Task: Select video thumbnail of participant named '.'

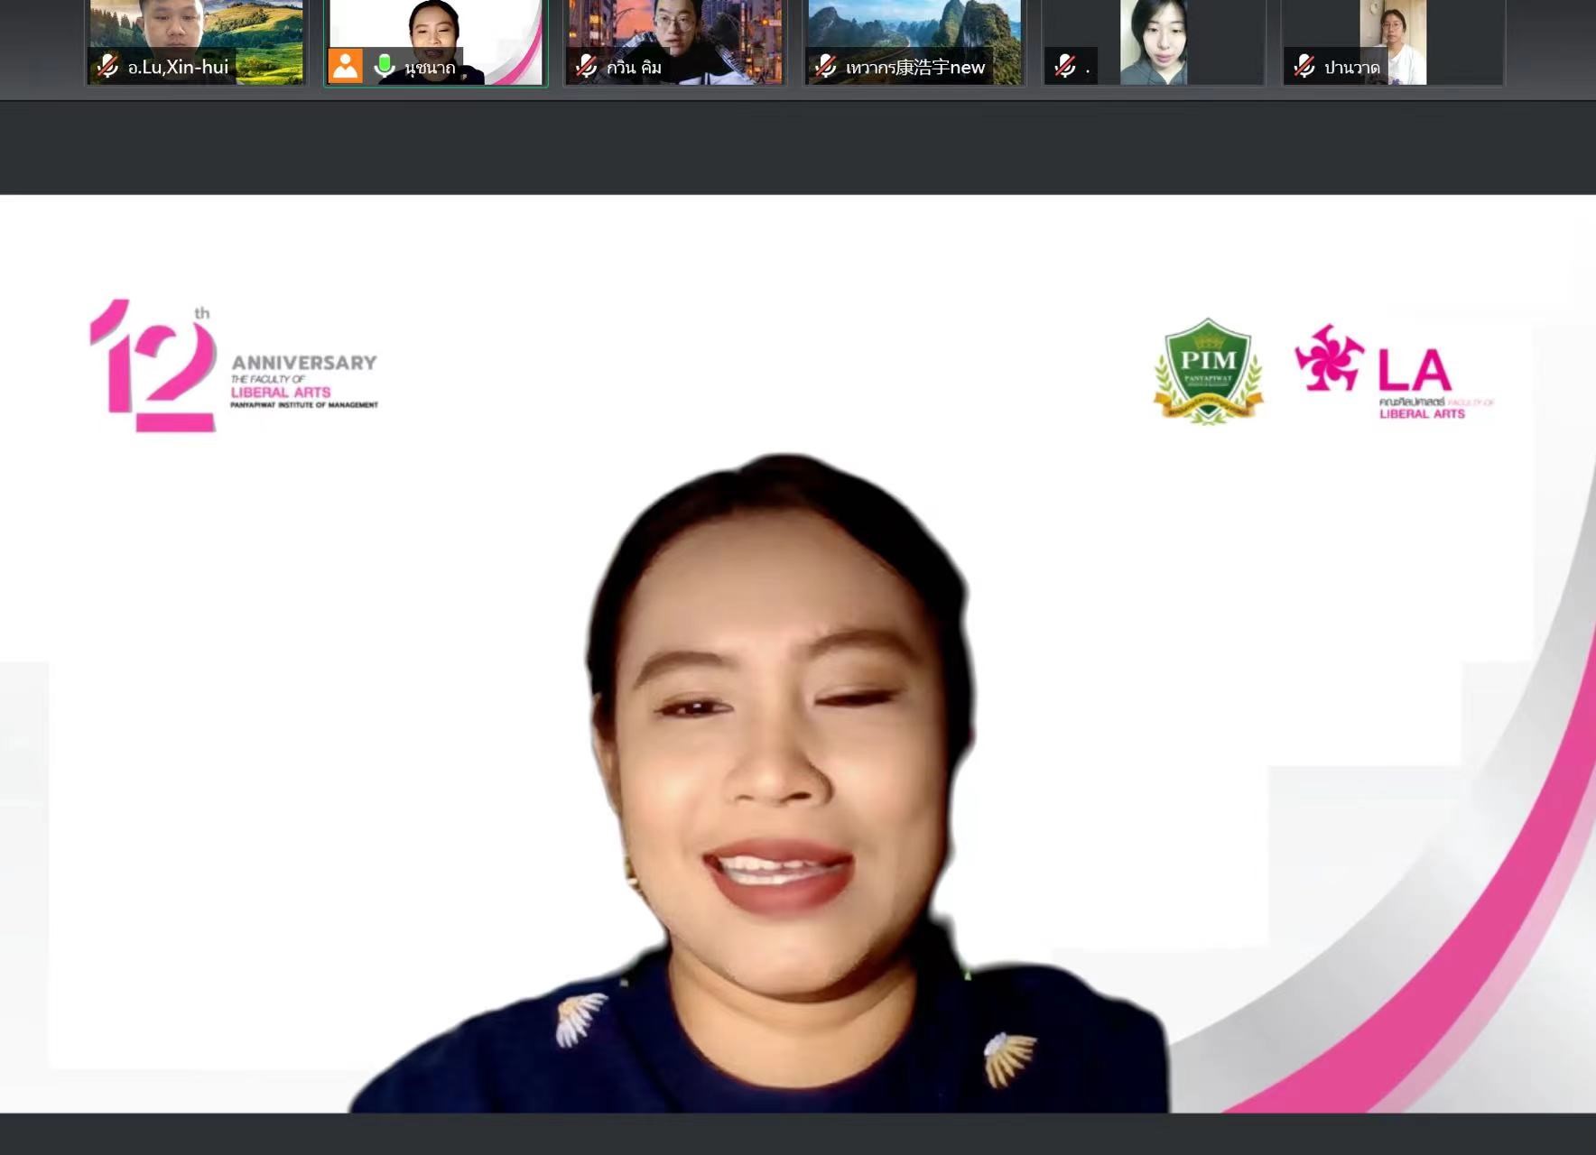Action: [1154, 36]
